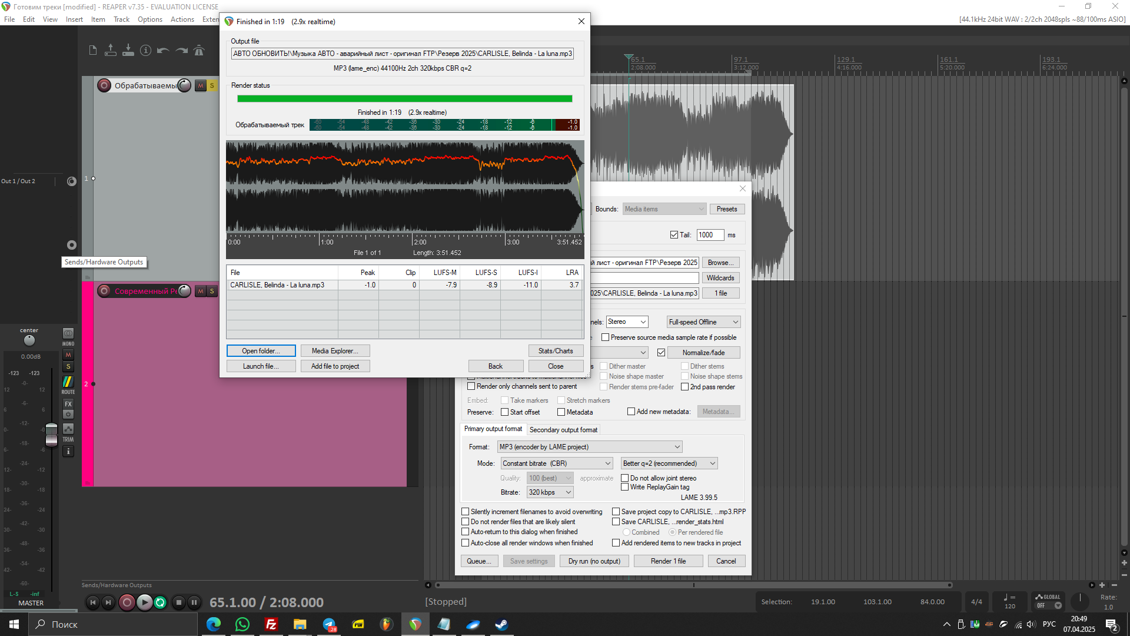Image resolution: width=1130 pixels, height=636 pixels.
Task: Go to project start transport button
Action: click(x=92, y=602)
